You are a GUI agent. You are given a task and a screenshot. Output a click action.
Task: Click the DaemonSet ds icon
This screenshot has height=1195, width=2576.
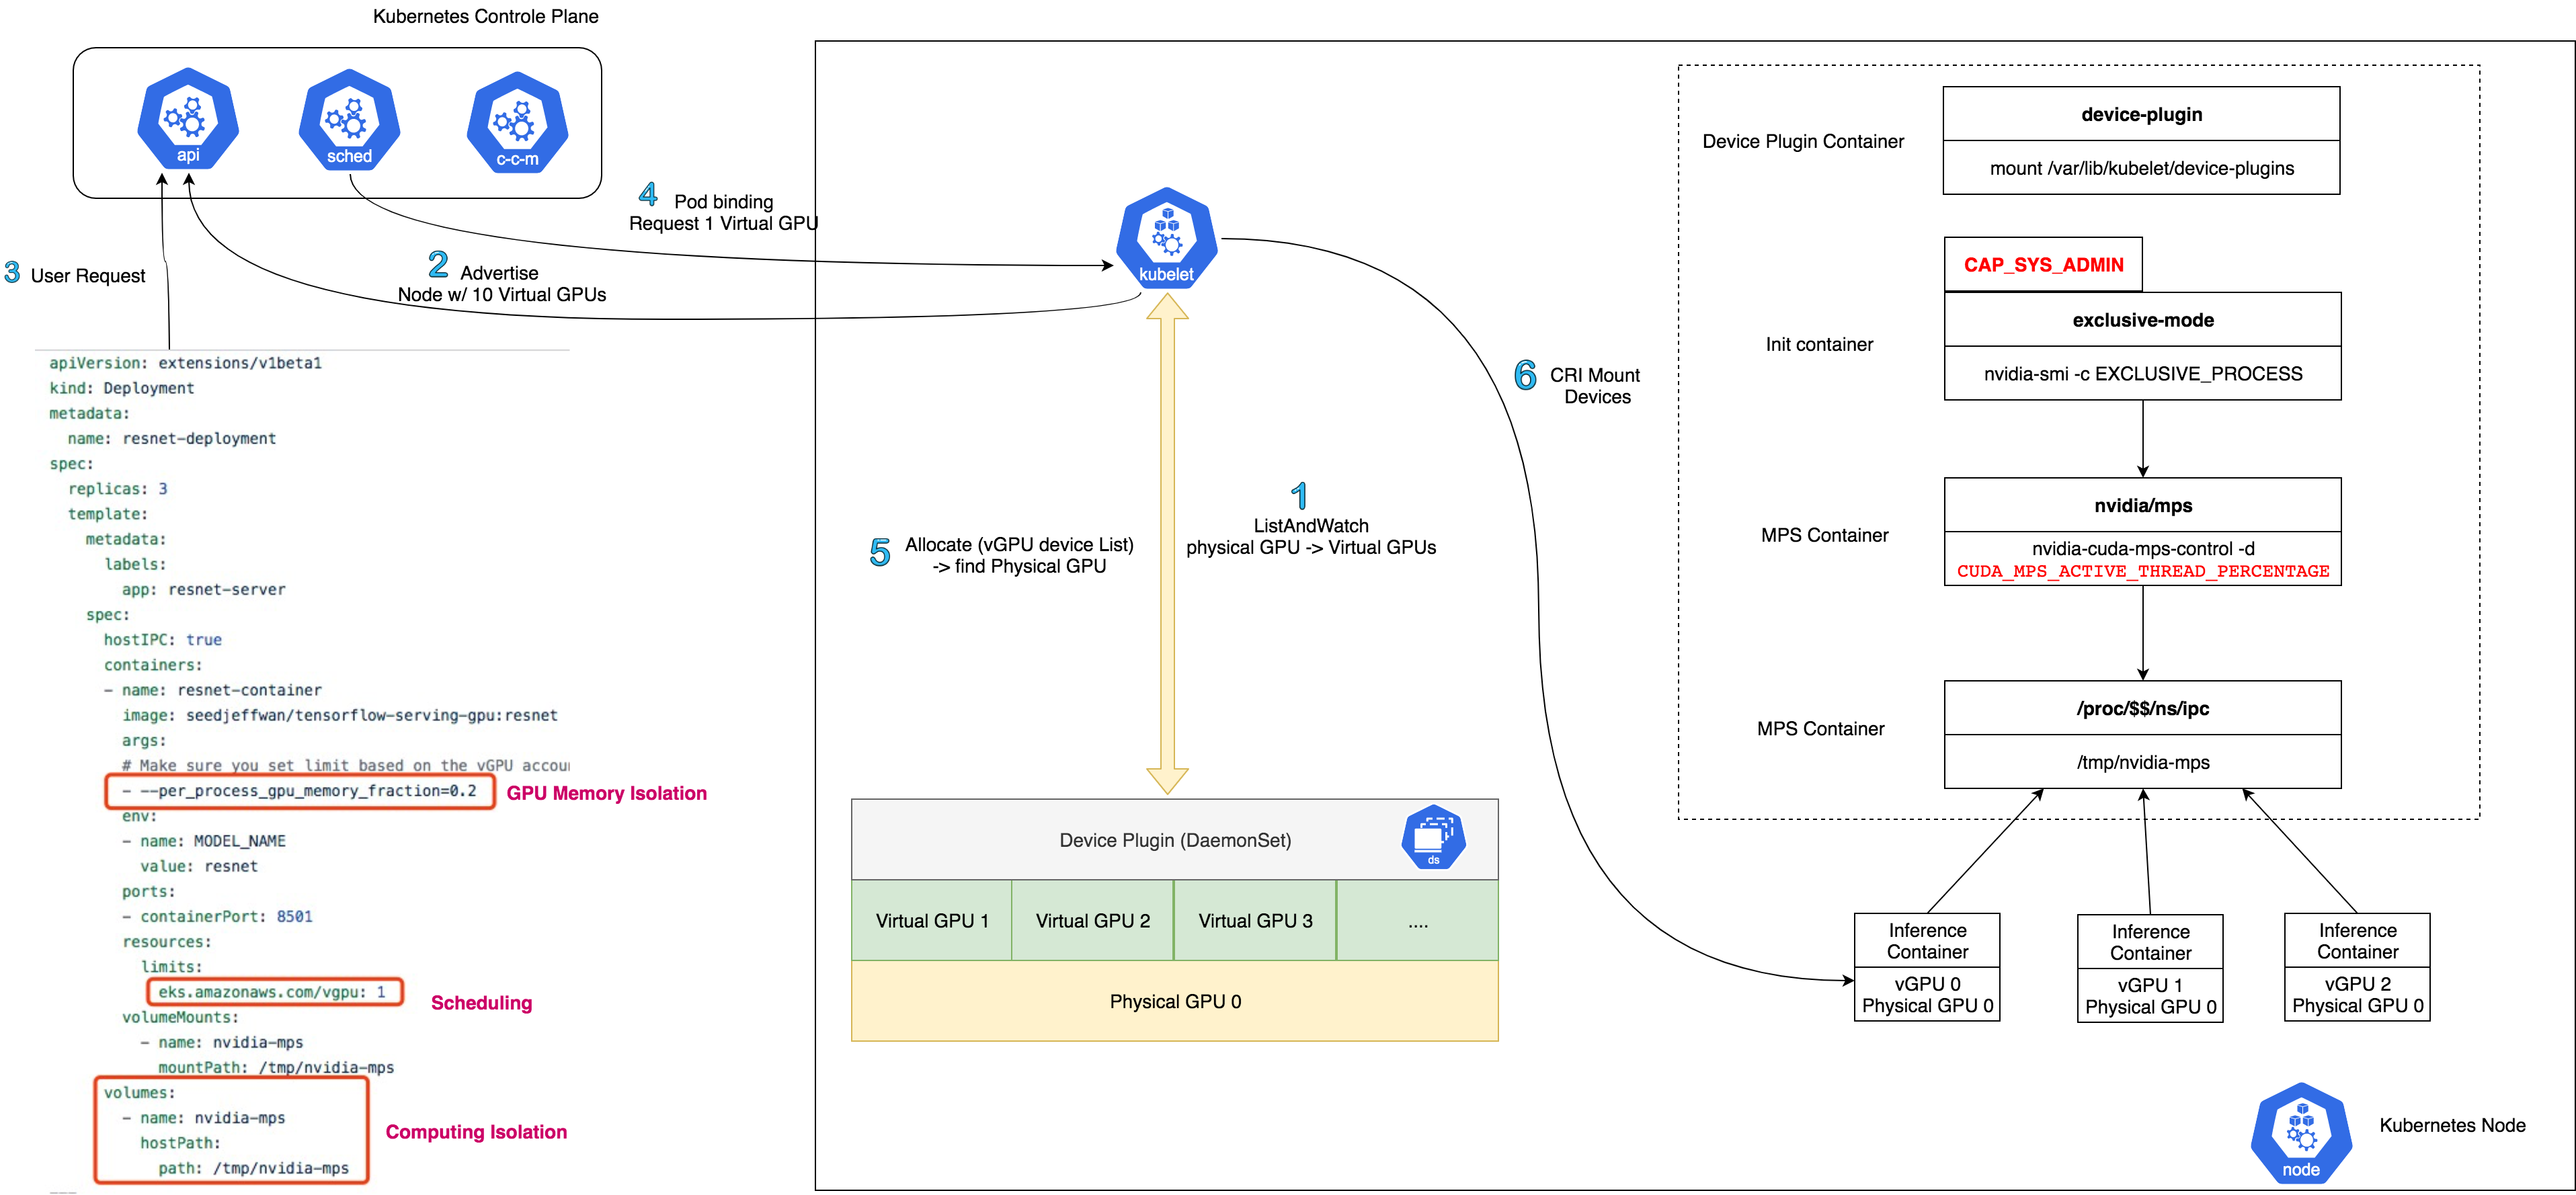tap(1433, 837)
